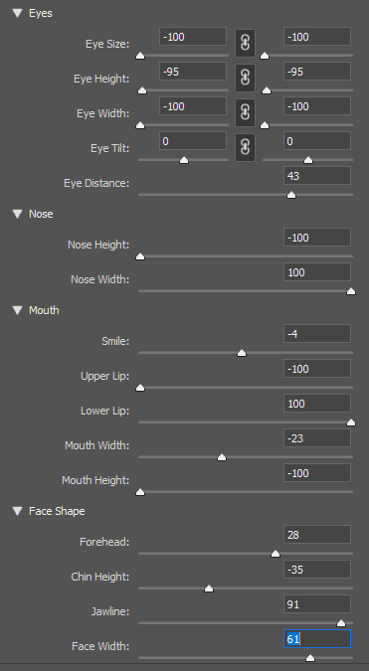Click the Eye Distance slider handle
This screenshot has height=671, width=369.
[291, 195]
